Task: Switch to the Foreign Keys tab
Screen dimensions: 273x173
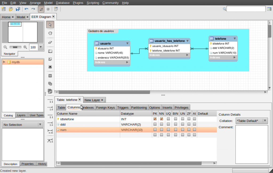Action: (106, 107)
